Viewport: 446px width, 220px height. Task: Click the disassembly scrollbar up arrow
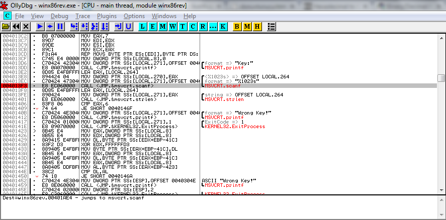pyautogui.click(x=441, y=38)
